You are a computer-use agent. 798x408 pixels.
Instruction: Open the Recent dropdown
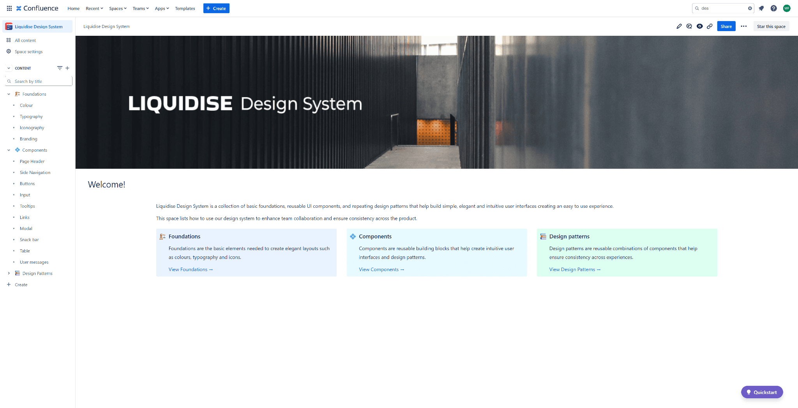pos(94,9)
